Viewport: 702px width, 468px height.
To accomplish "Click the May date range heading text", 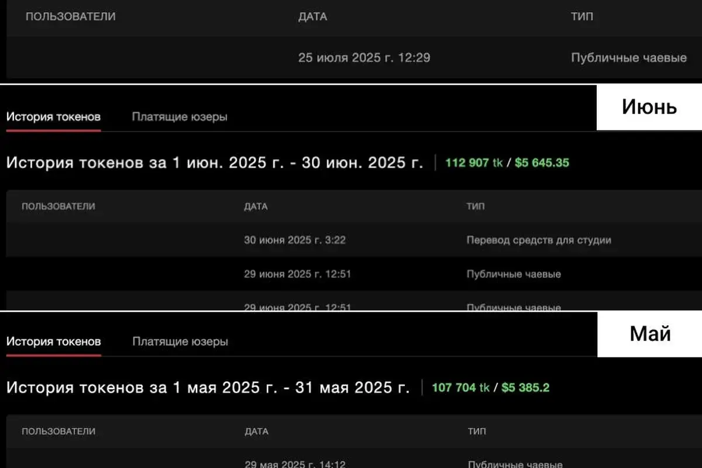I will point(208,387).
